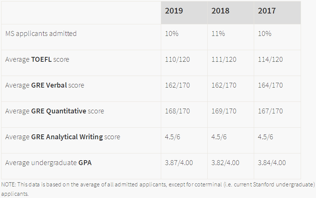This screenshot has width=316, height=198.
Task: Click the 2018 column header
Action: coord(220,11)
